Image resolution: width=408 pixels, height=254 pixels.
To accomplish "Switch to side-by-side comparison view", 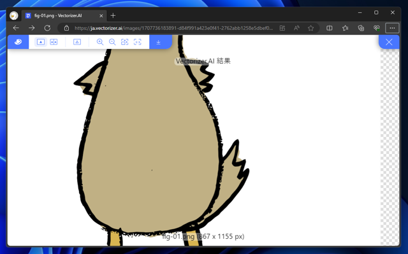I will point(54,42).
